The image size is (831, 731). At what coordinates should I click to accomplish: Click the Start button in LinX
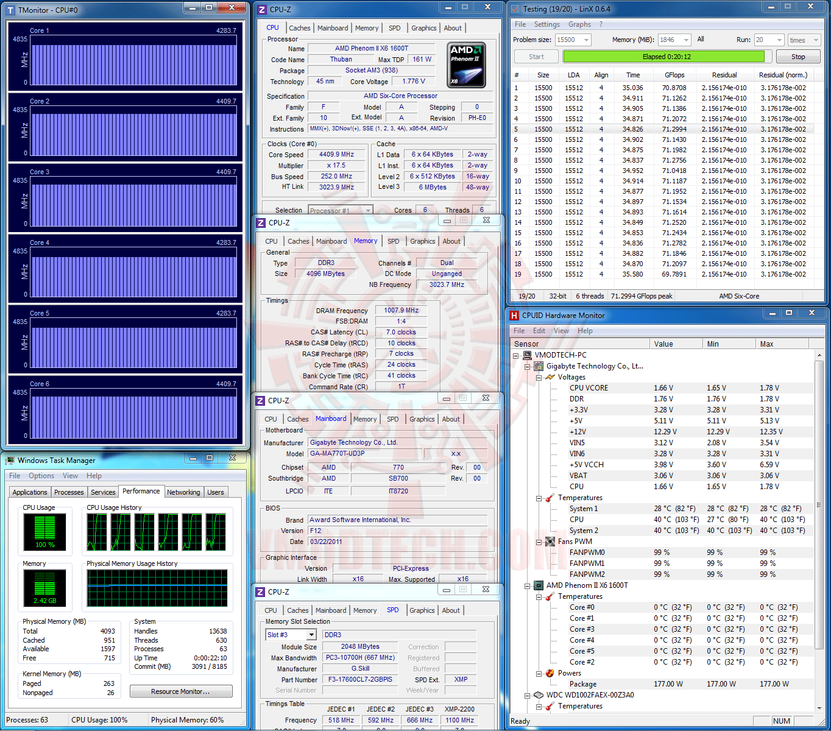coord(537,57)
